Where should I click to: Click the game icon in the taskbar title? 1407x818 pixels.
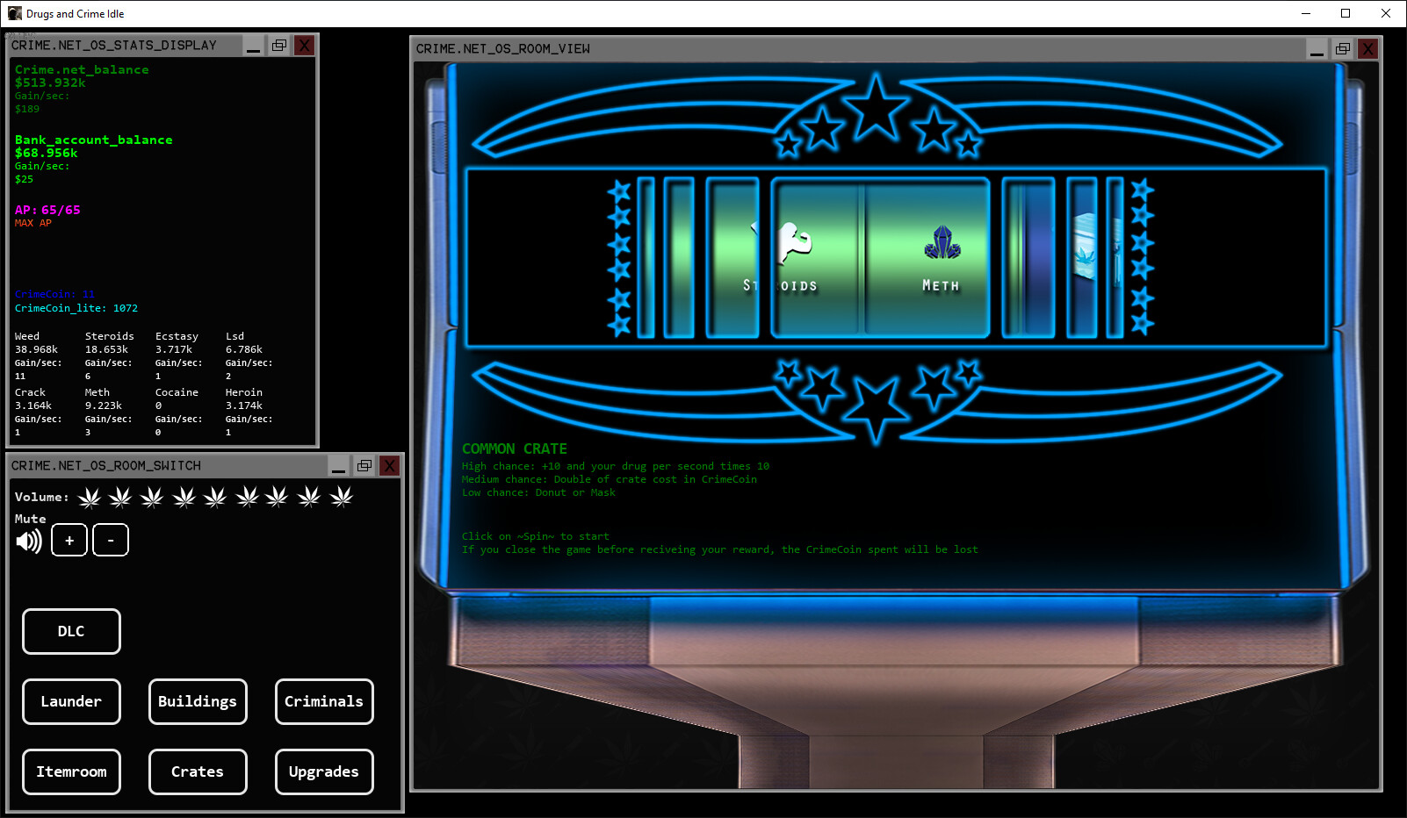[x=13, y=13]
